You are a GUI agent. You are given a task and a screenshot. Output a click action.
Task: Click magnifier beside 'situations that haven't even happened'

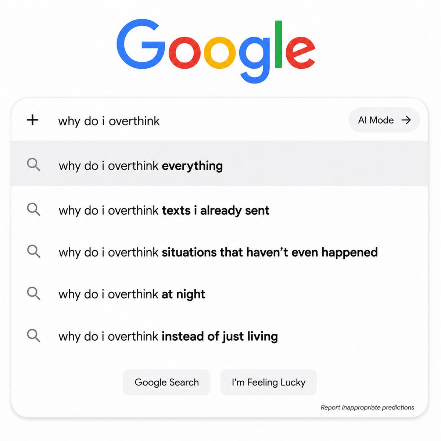point(33,251)
